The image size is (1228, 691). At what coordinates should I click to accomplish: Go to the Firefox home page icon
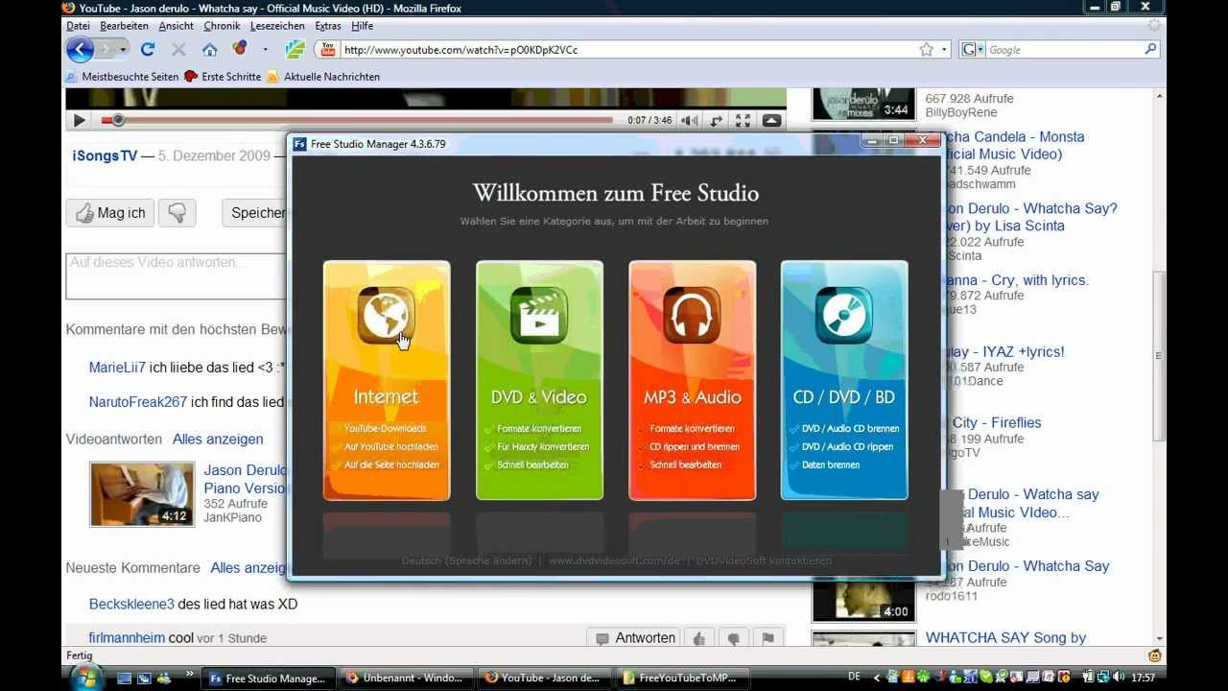209,49
